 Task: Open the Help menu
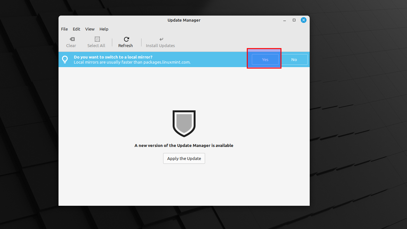click(x=104, y=29)
